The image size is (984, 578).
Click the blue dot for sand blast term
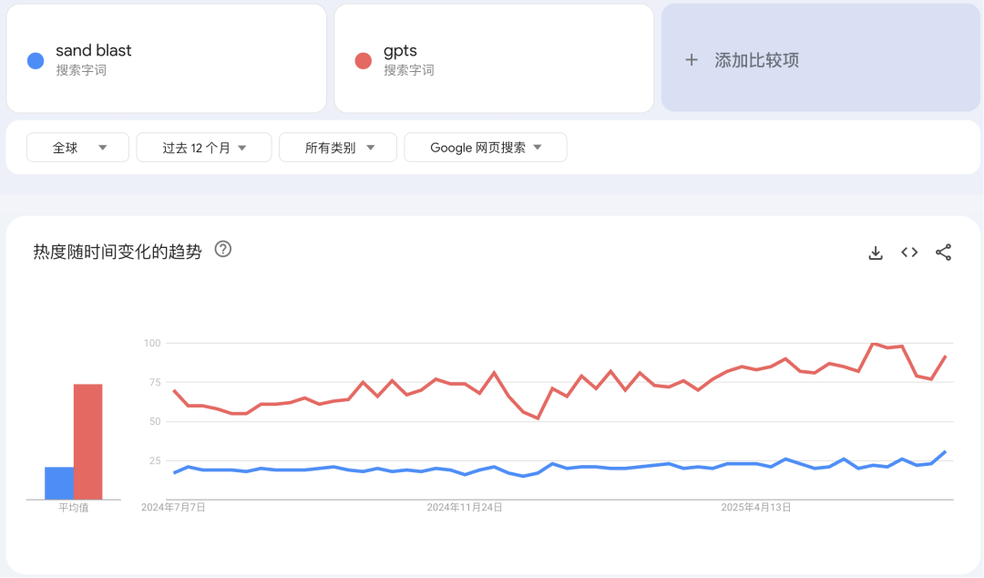(x=36, y=60)
